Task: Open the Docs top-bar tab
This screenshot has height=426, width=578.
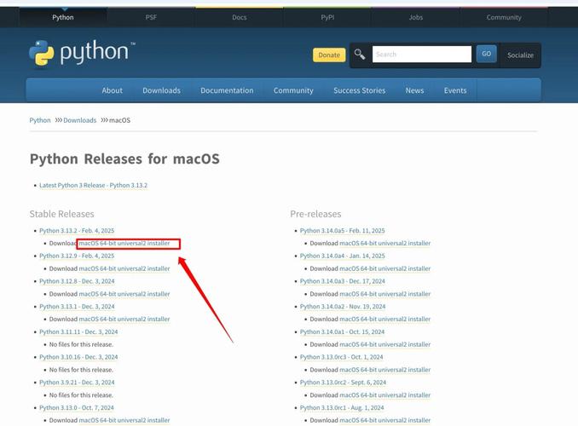Action: click(240, 17)
